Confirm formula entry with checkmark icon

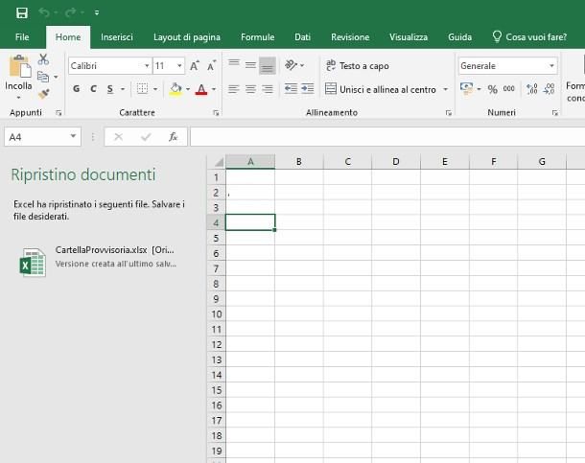pyautogui.click(x=146, y=137)
